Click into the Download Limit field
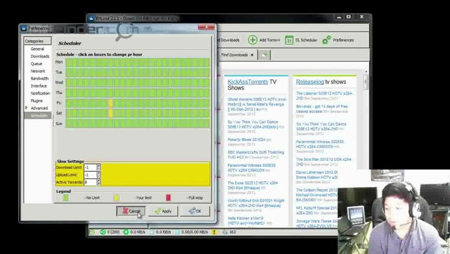450x254 pixels. point(90,167)
